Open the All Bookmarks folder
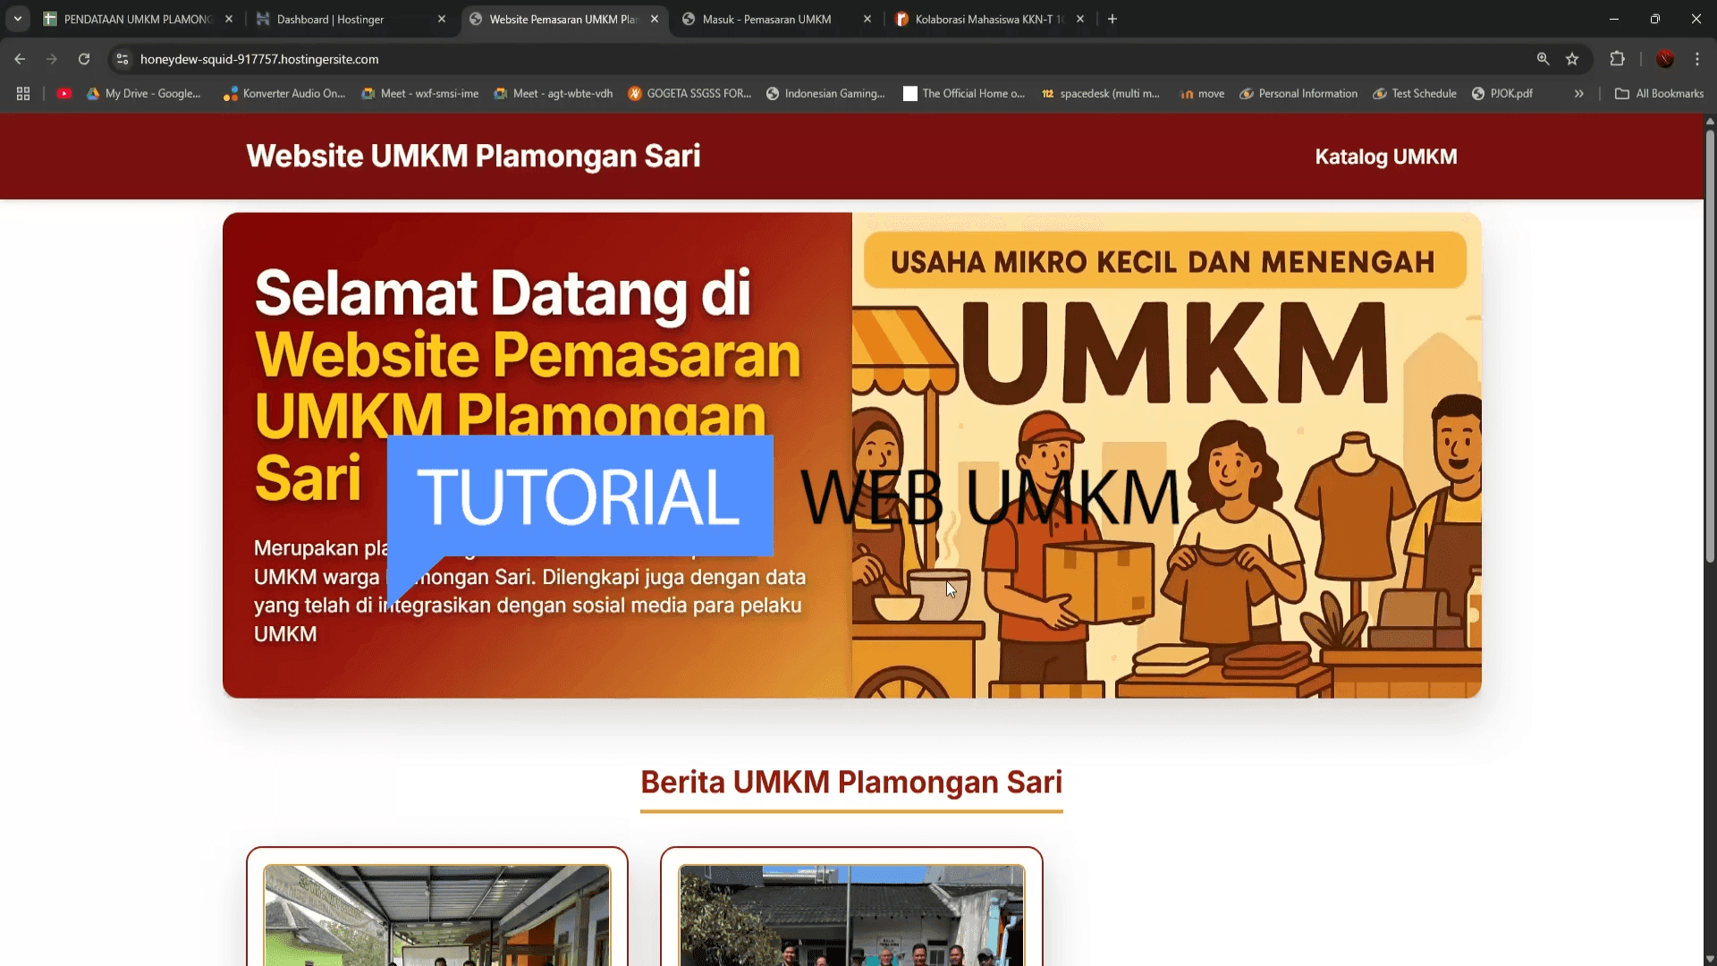 [1659, 93]
